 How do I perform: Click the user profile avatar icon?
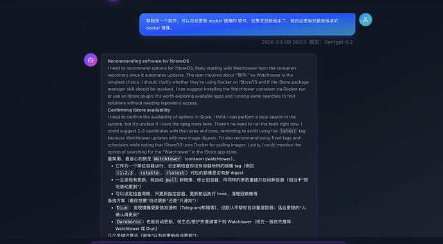[365, 19]
